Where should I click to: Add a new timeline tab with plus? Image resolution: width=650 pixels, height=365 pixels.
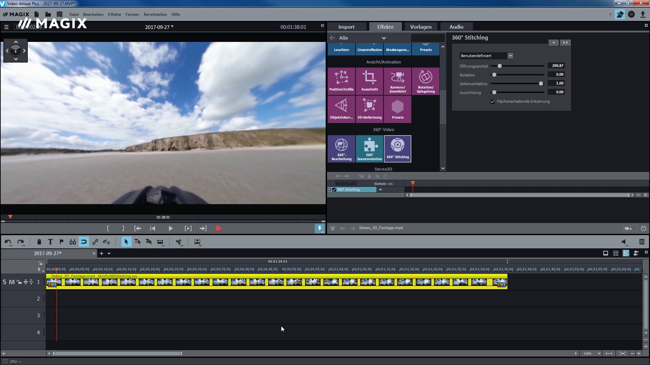point(101,253)
